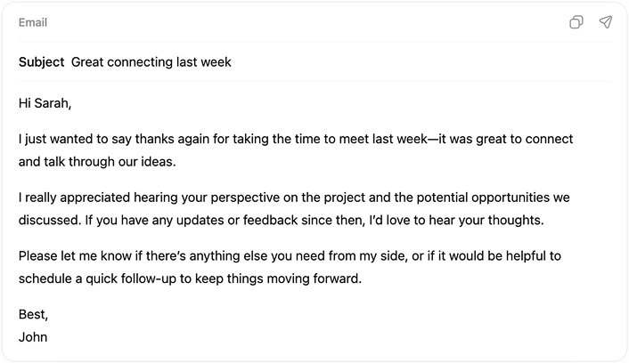Click the line starting 'I just wanted to say thanks'
This screenshot has height=363, width=629.
295,140
